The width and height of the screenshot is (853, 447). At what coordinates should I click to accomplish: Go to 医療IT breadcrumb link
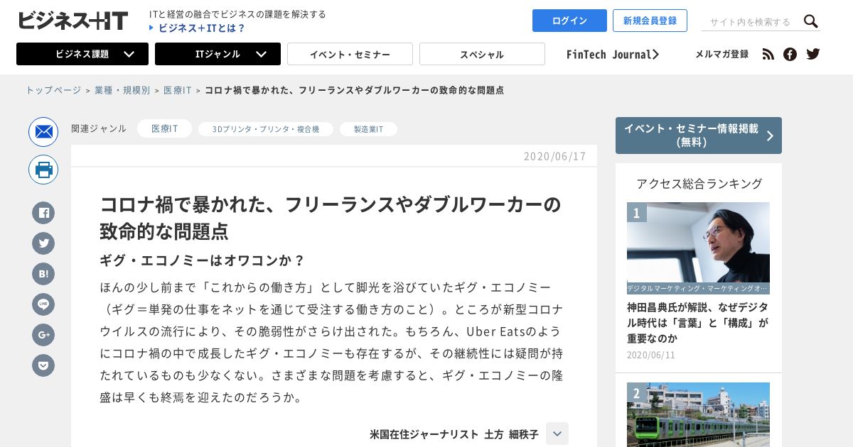[x=178, y=90]
